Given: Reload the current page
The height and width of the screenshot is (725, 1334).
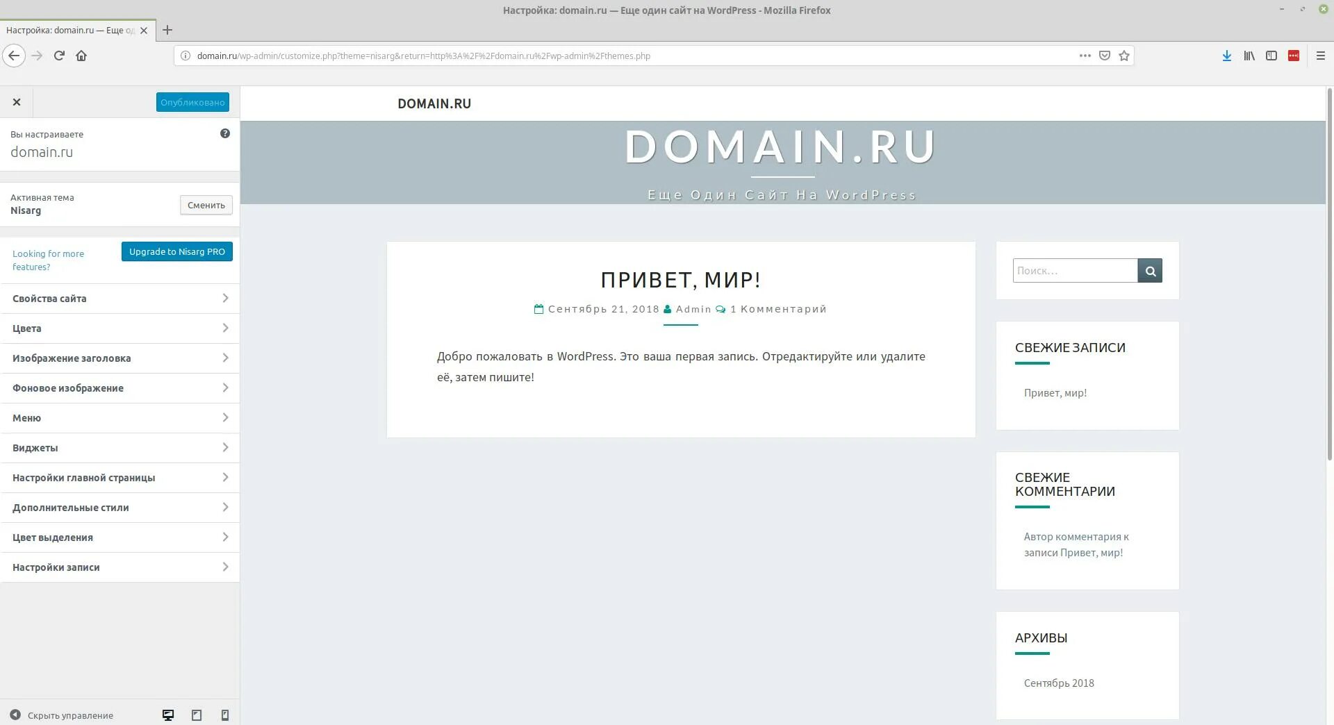Looking at the screenshot, I should click(x=59, y=56).
